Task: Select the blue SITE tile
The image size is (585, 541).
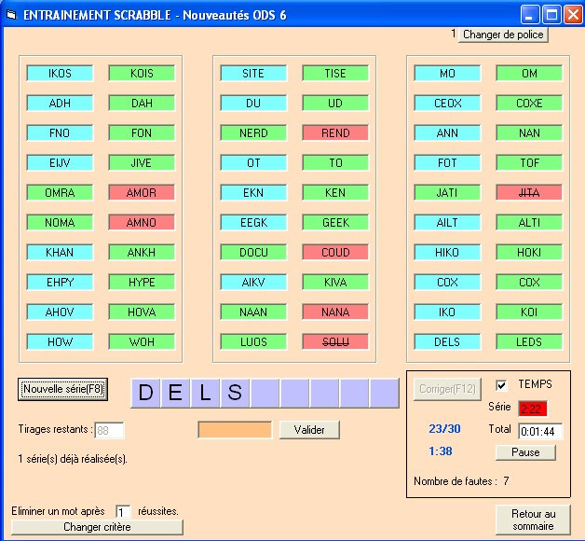Action: [253, 74]
